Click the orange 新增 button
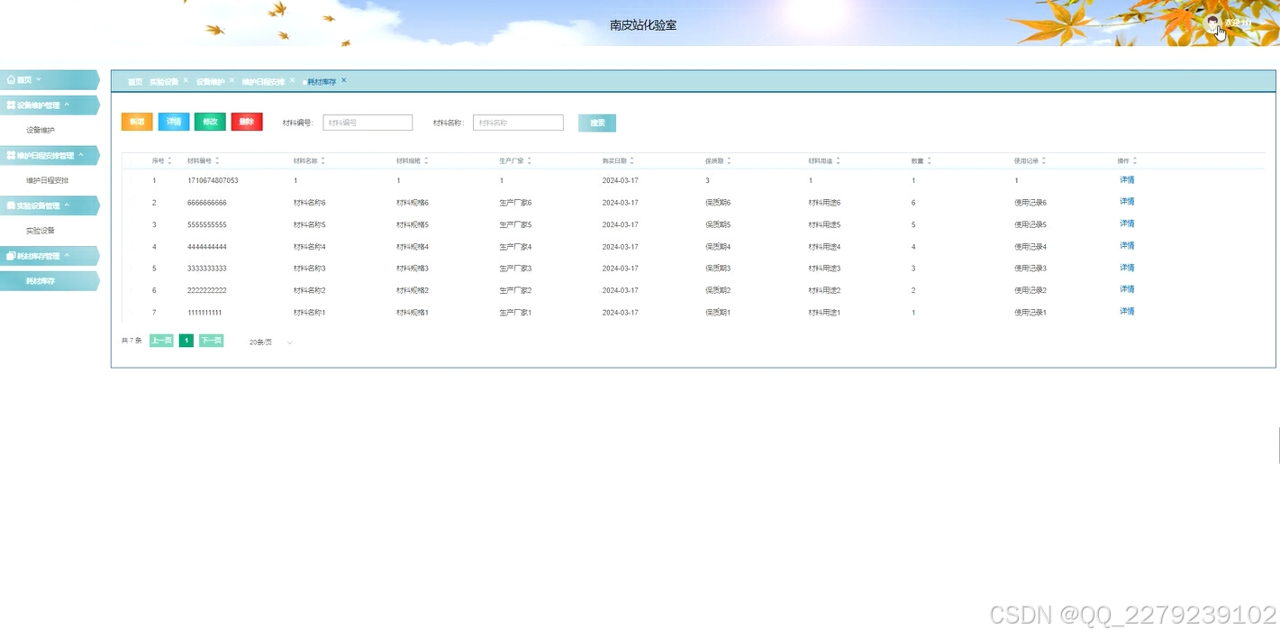Image resolution: width=1280 pixels, height=638 pixels. (136, 122)
